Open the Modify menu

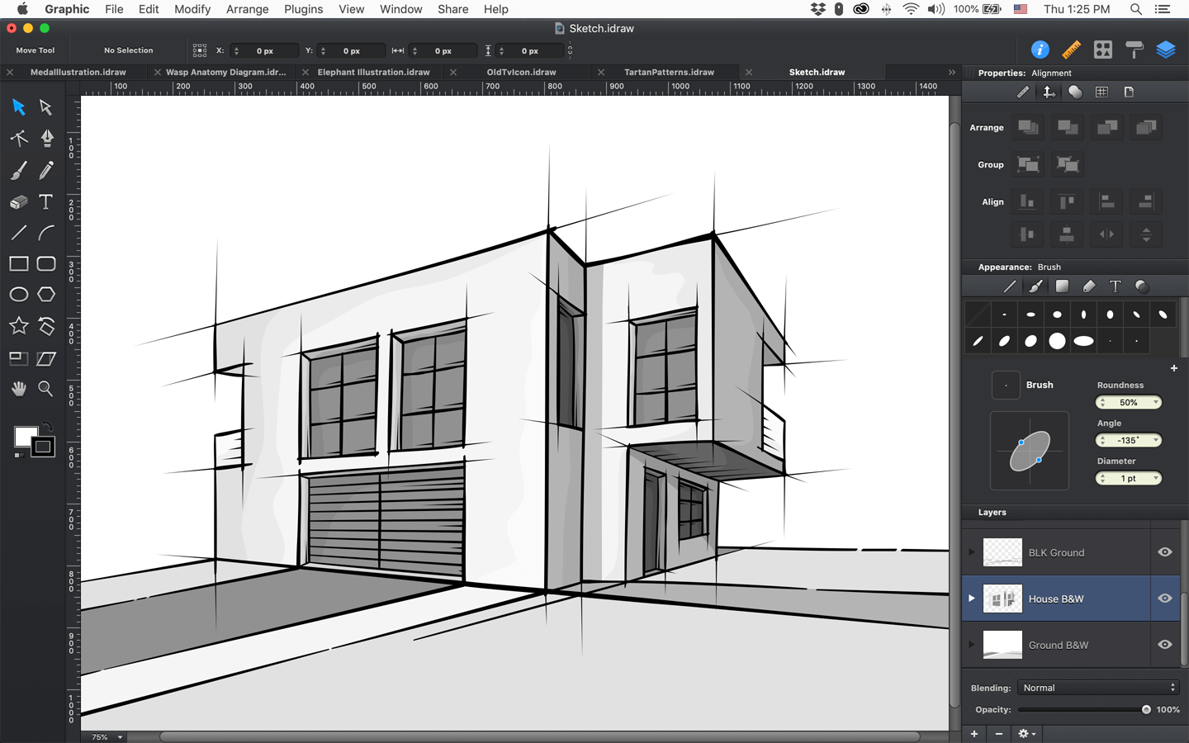pos(192,9)
